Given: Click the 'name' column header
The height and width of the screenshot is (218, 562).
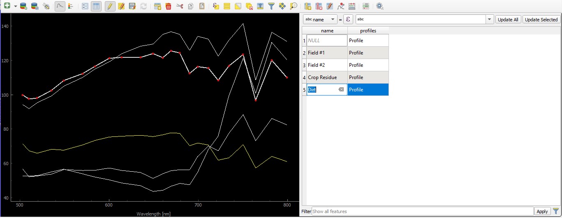Looking at the screenshot, I should [x=327, y=31].
